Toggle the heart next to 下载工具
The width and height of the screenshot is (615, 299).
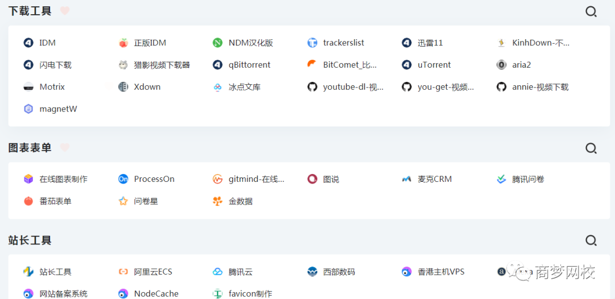point(65,11)
